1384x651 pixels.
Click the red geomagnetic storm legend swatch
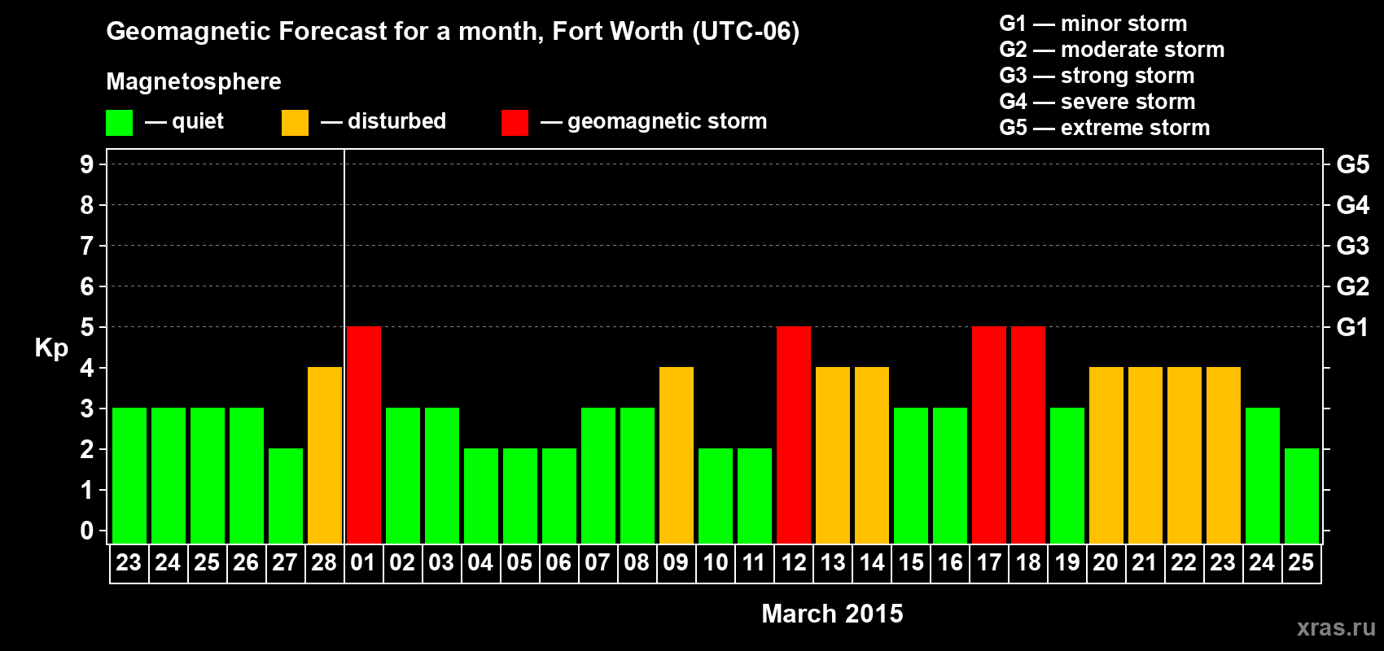pyautogui.click(x=515, y=123)
